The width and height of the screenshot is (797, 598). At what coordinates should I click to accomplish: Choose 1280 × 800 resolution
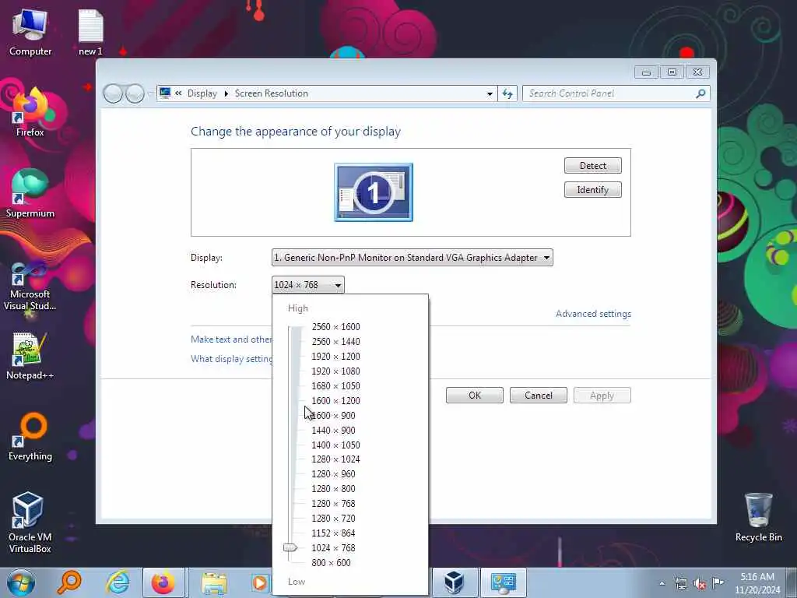click(333, 489)
